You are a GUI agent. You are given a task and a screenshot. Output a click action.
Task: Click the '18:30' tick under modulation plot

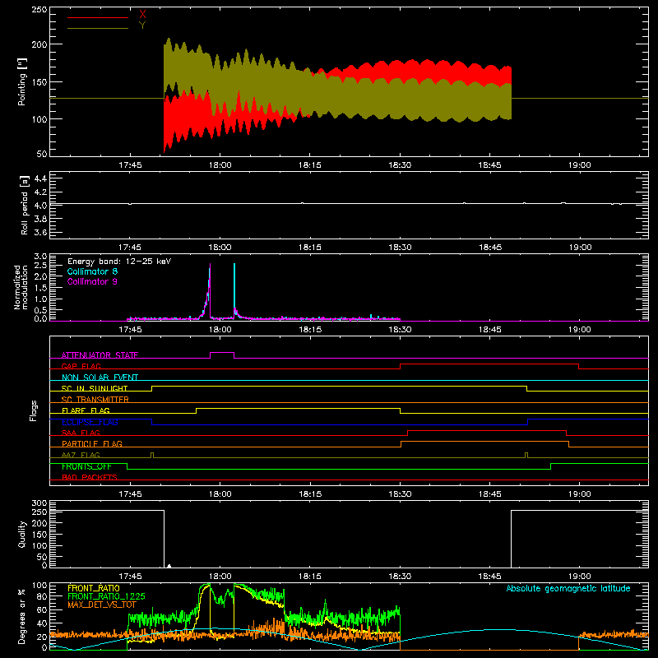tap(400, 330)
